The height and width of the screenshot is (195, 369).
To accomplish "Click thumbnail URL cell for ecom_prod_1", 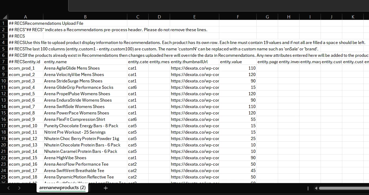I will [194, 68].
